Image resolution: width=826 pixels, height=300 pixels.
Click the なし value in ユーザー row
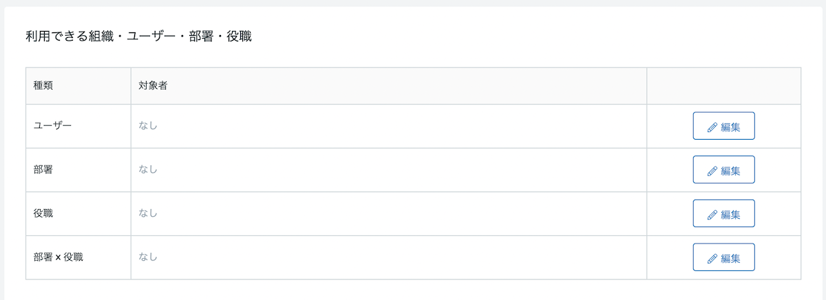[x=148, y=126]
